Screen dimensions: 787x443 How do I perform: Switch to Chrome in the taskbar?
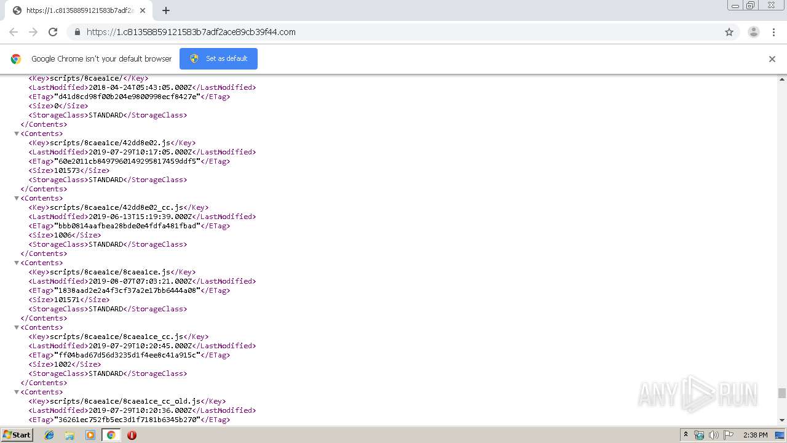[111, 435]
